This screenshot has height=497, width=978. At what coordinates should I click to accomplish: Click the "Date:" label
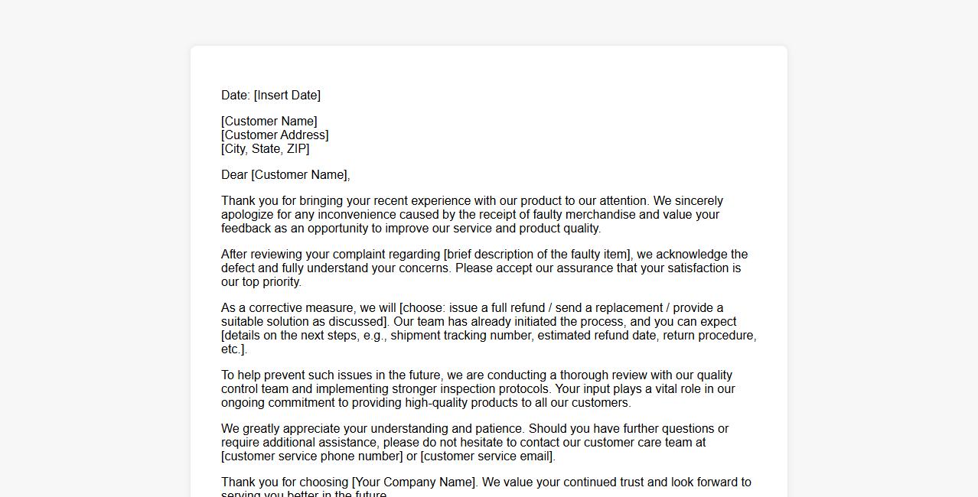click(236, 96)
